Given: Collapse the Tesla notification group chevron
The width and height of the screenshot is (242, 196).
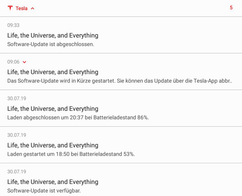Looking at the screenshot, I should [x=33, y=8].
